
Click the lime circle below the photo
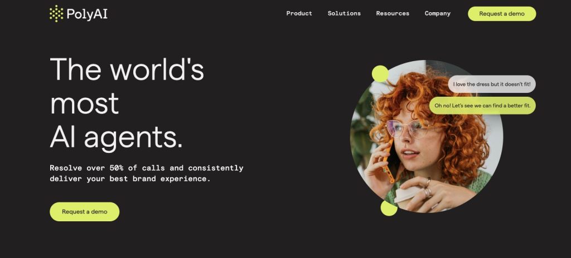tap(389, 208)
